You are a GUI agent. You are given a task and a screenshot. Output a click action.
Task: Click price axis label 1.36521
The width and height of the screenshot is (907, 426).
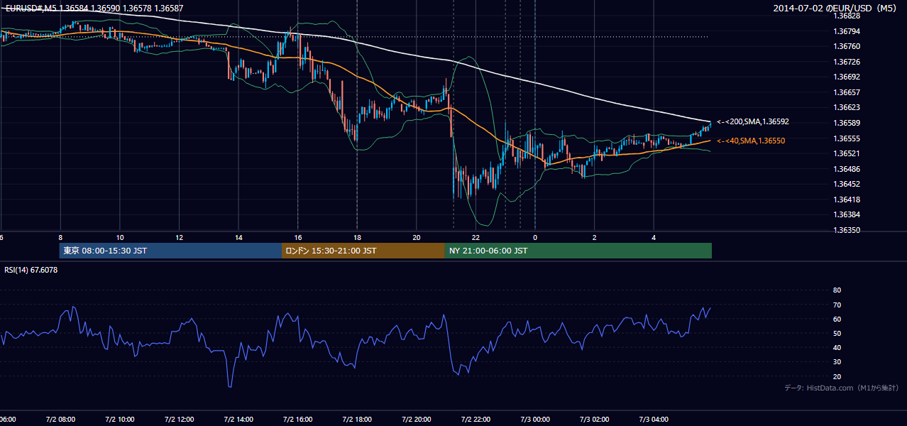point(847,153)
